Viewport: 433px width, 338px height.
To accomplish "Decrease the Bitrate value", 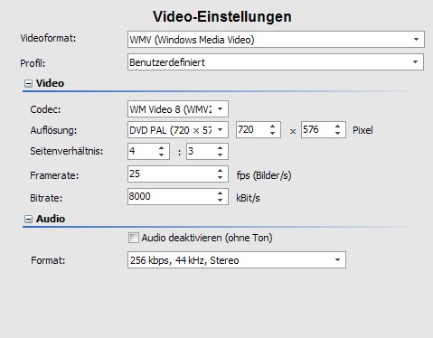I will [221, 200].
